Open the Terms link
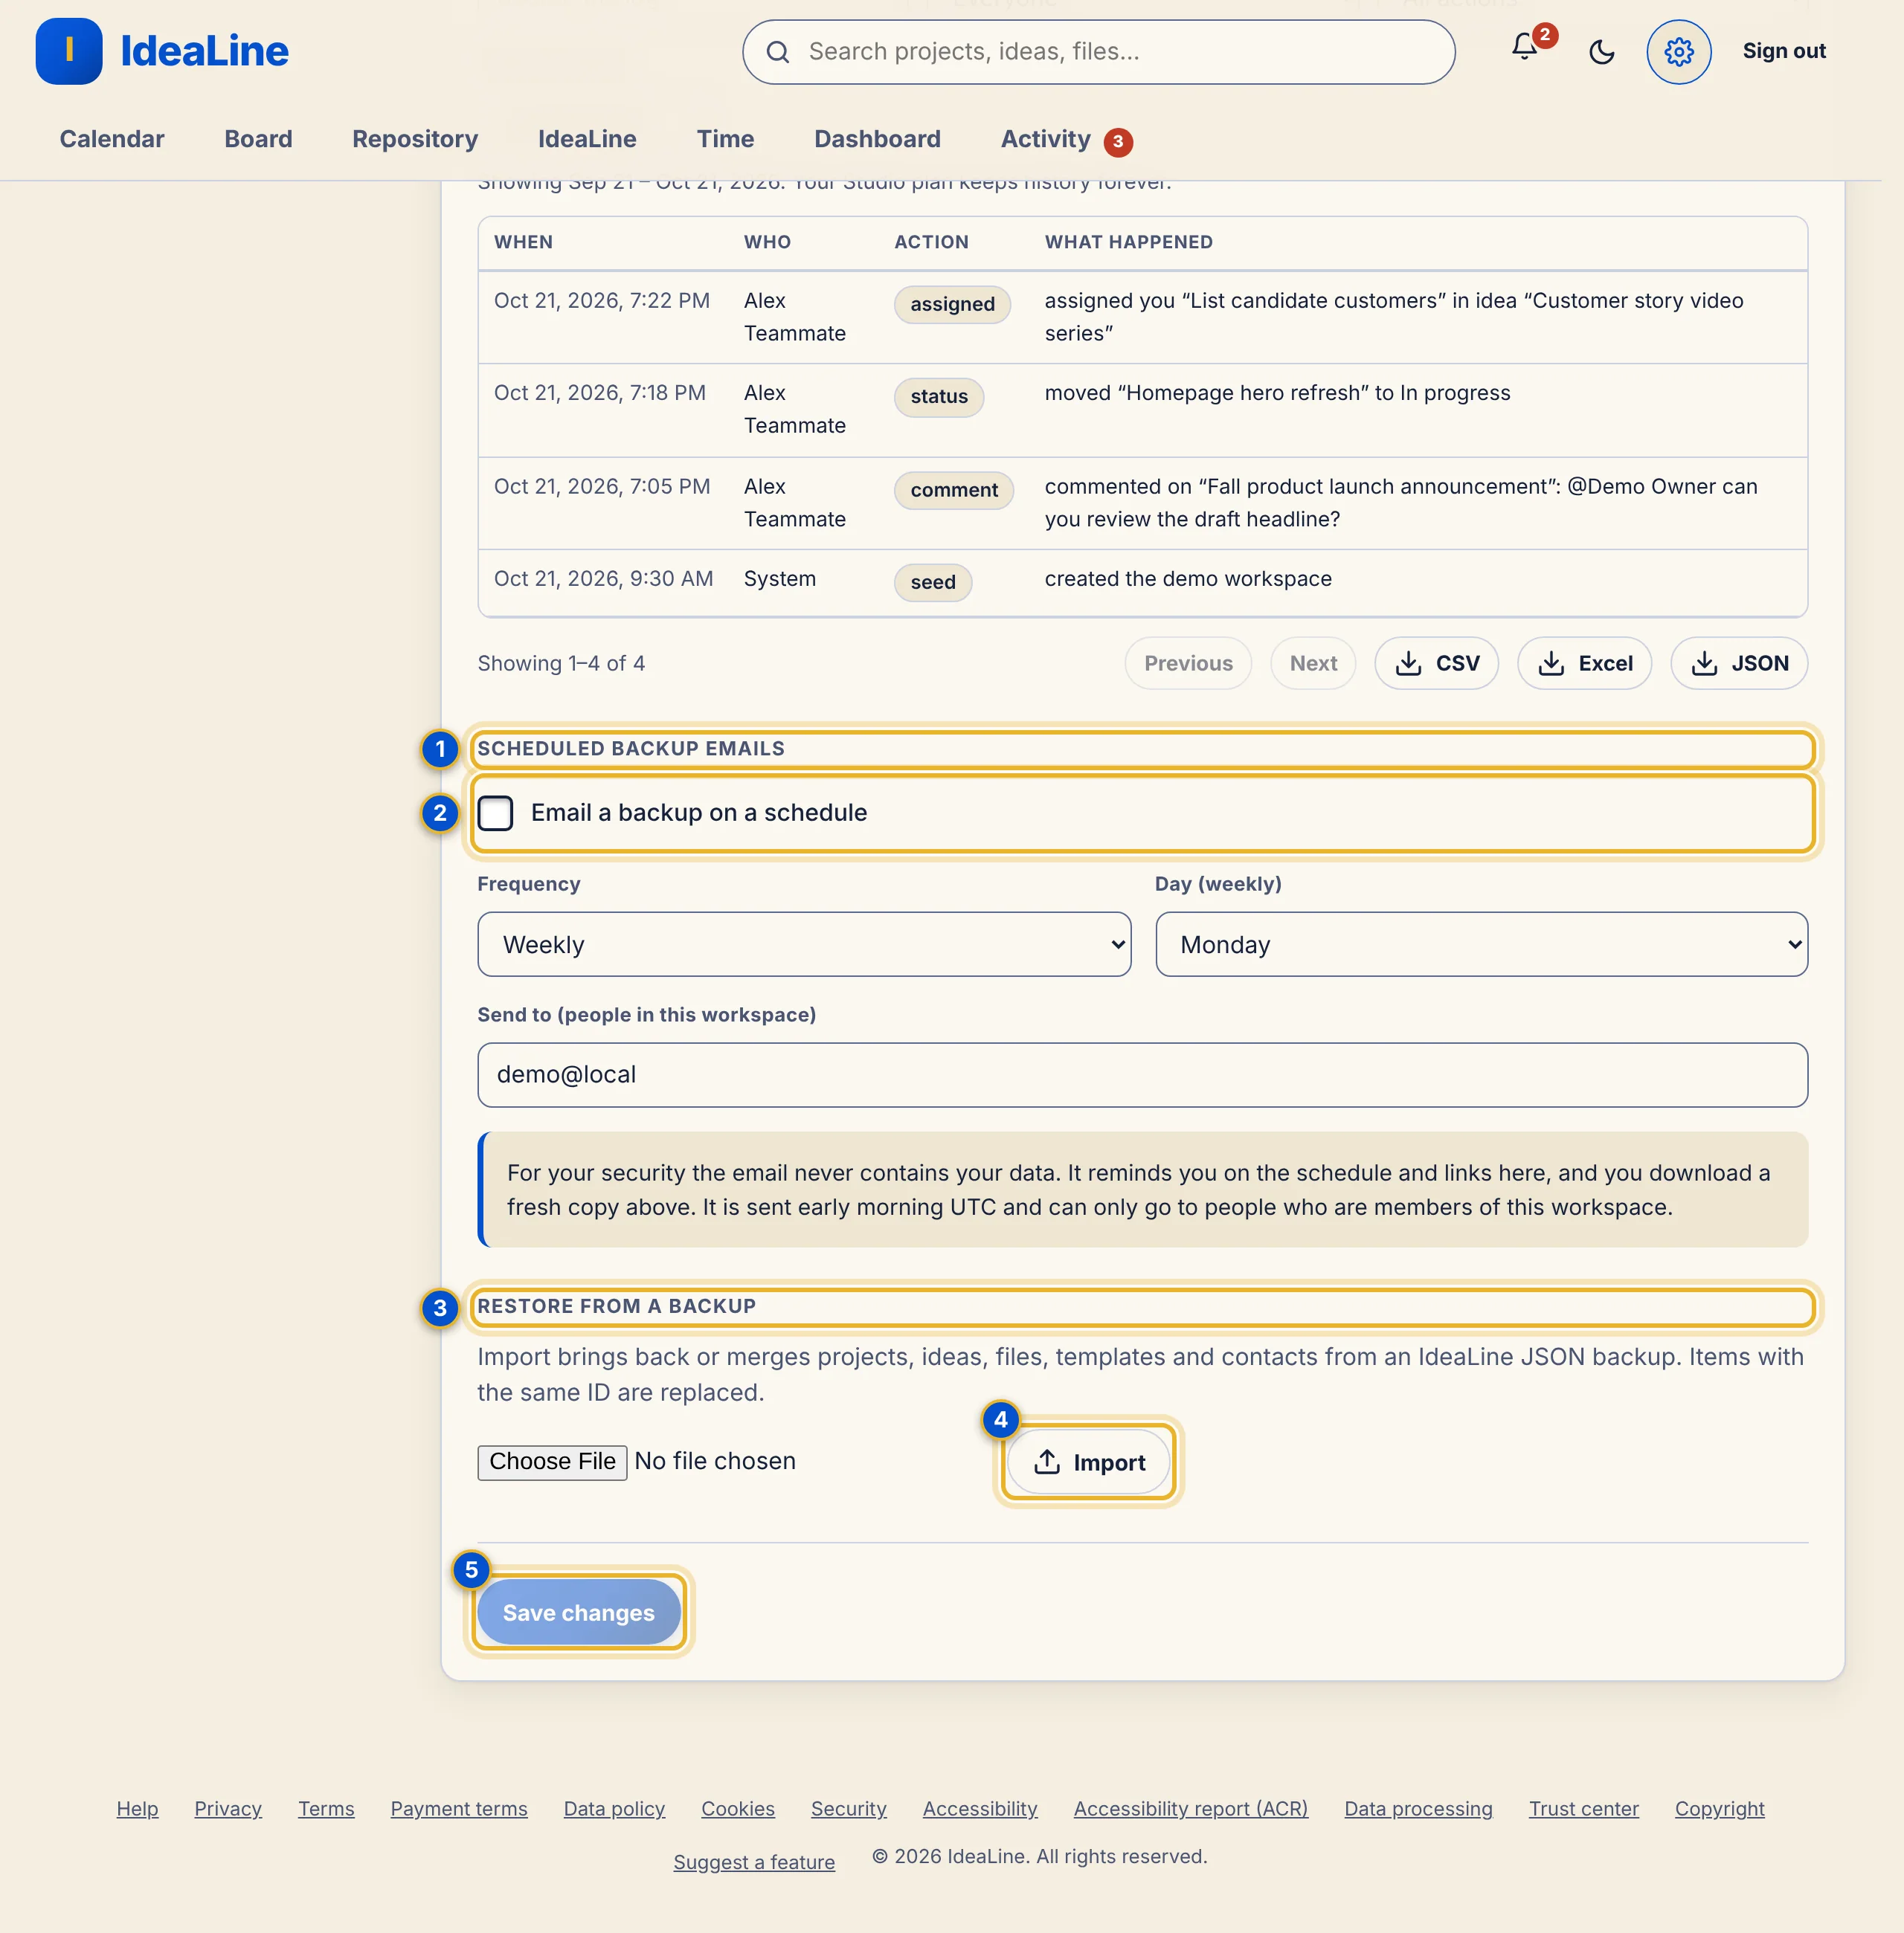Image resolution: width=1904 pixels, height=1933 pixels. click(326, 1808)
